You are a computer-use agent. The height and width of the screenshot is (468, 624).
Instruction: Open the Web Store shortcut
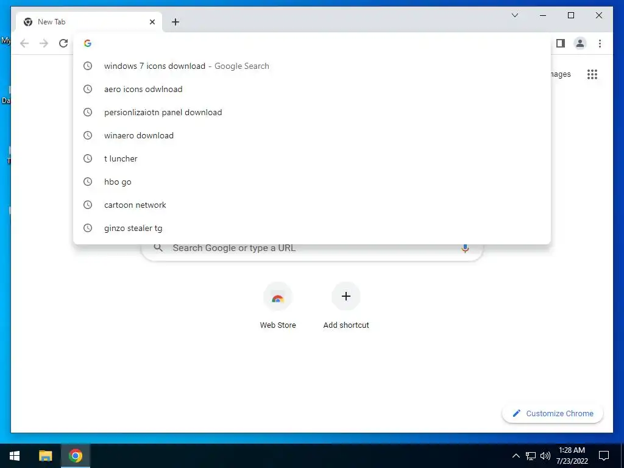point(278,306)
